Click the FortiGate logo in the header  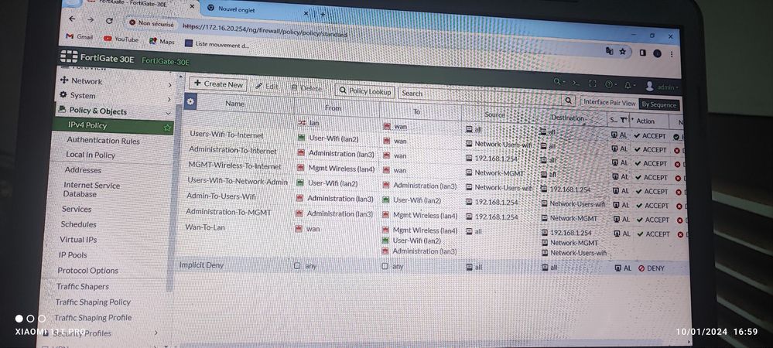point(69,56)
